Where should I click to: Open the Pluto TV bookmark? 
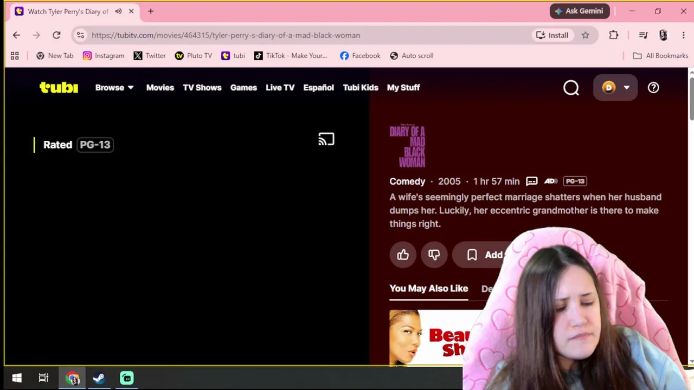[x=194, y=56]
